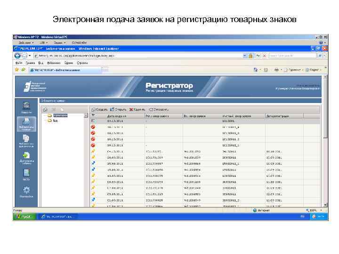This screenshot has height=254, width=339.
Task: Open search provider dropdown arrow
Action: click(324, 56)
